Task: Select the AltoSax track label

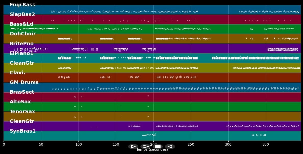Action: pos(20,102)
